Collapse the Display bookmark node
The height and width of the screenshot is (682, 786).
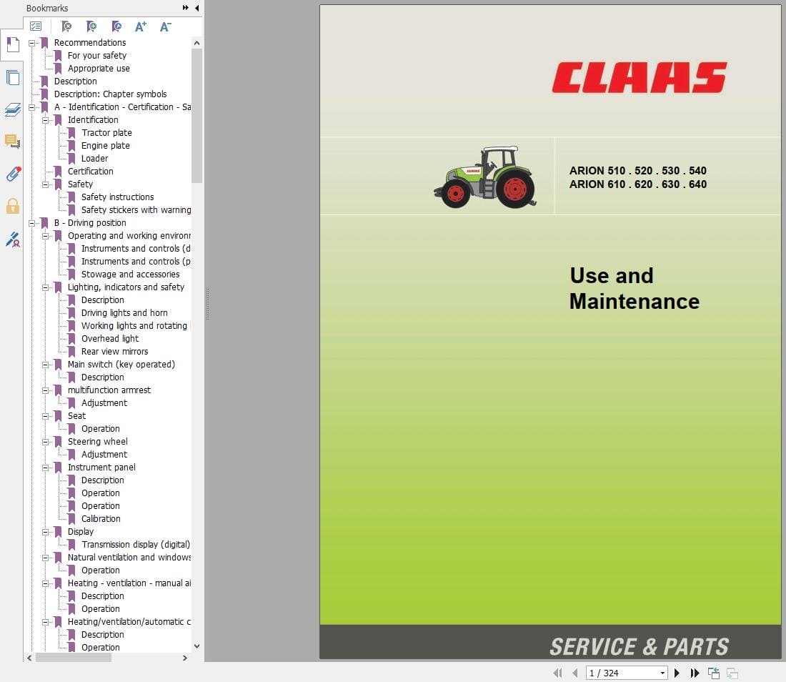click(46, 532)
